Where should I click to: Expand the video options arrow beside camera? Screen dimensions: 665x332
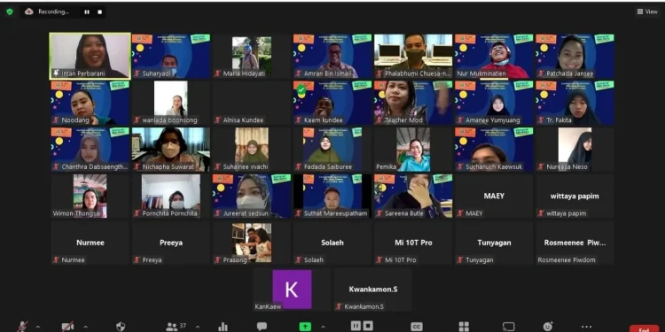pos(86,327)
